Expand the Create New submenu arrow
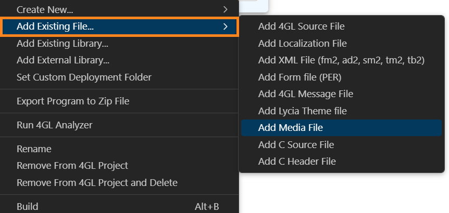Viewport: 449px width, 213px height. coord(225,9)
